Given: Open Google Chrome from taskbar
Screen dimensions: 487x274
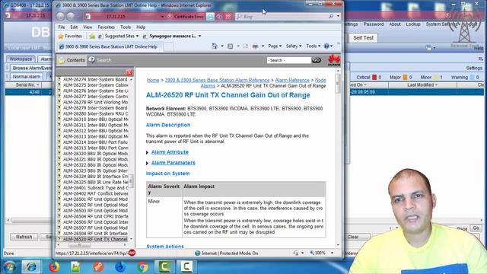Looking at the screenshot, I should tap(143, 267).
